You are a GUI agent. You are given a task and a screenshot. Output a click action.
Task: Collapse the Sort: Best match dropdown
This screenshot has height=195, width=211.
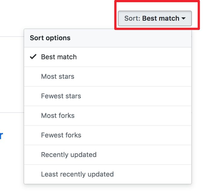pos(155,18)
